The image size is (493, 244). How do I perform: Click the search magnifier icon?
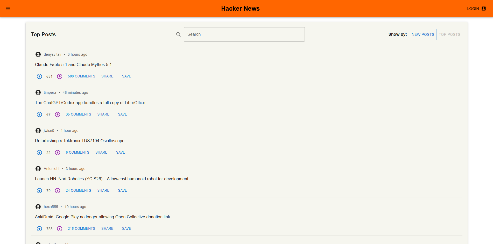pos(178,34)
